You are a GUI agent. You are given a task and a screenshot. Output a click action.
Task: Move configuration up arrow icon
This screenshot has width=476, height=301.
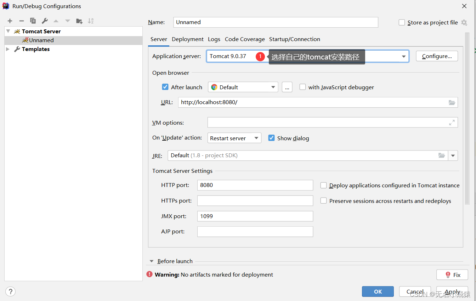coord(56,21)
